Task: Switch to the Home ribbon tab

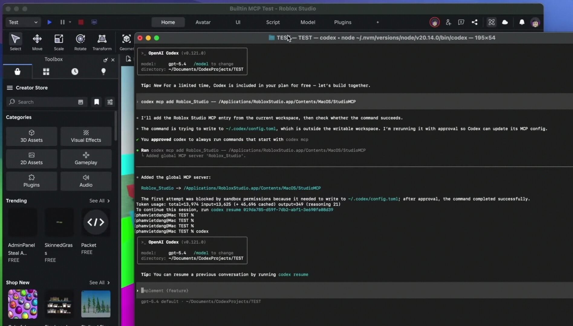Action: [168, 22]
